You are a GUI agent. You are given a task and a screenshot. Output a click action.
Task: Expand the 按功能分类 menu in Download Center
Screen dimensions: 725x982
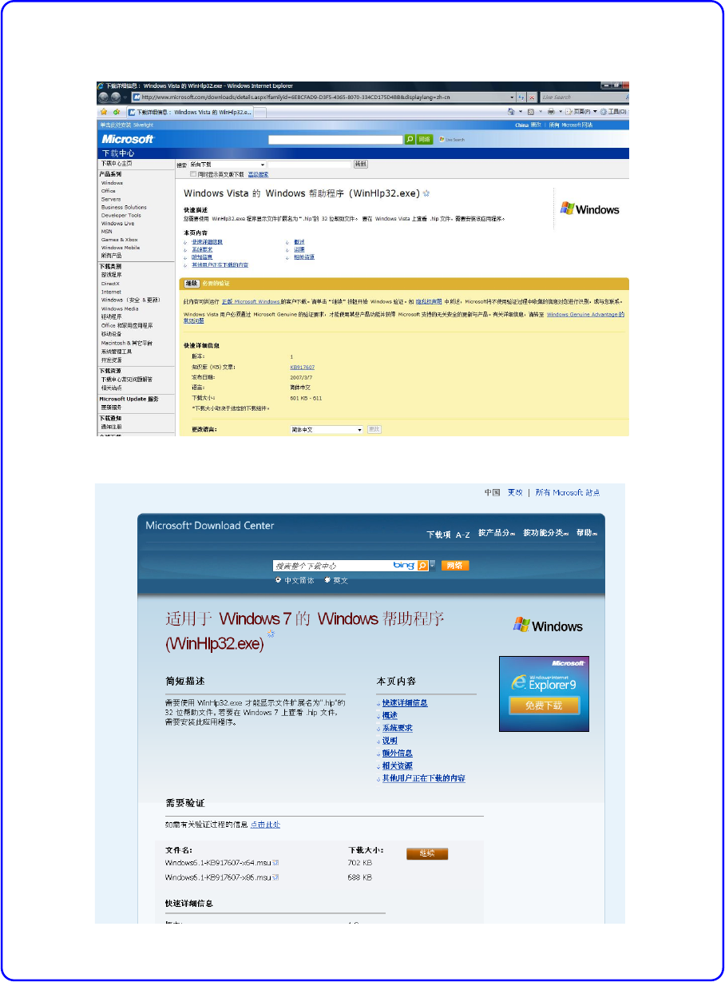pos(546,533)
